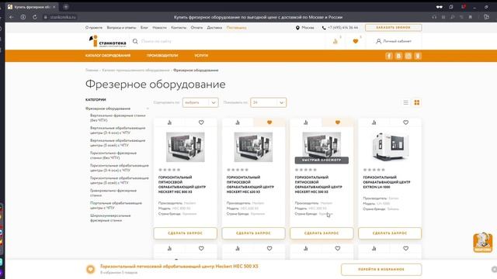Open Extron LH-1000 product thumbnail
497x279 pixels.
click(390, 146)
